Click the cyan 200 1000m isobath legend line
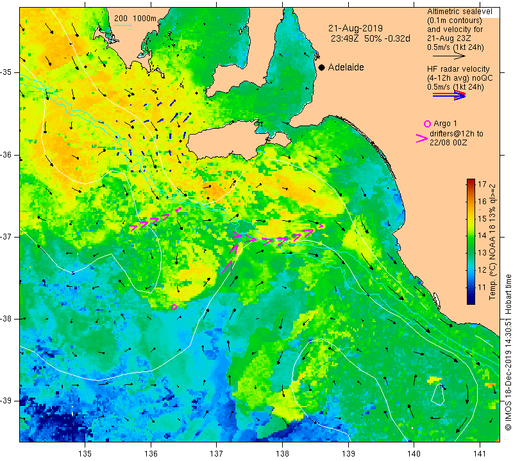This screenshot has height=461, width=513. (x=123, y=25)
